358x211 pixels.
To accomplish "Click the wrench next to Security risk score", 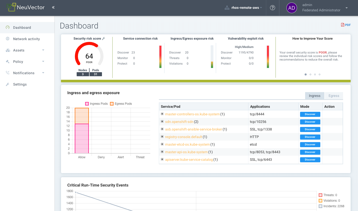I will [103, 39].
